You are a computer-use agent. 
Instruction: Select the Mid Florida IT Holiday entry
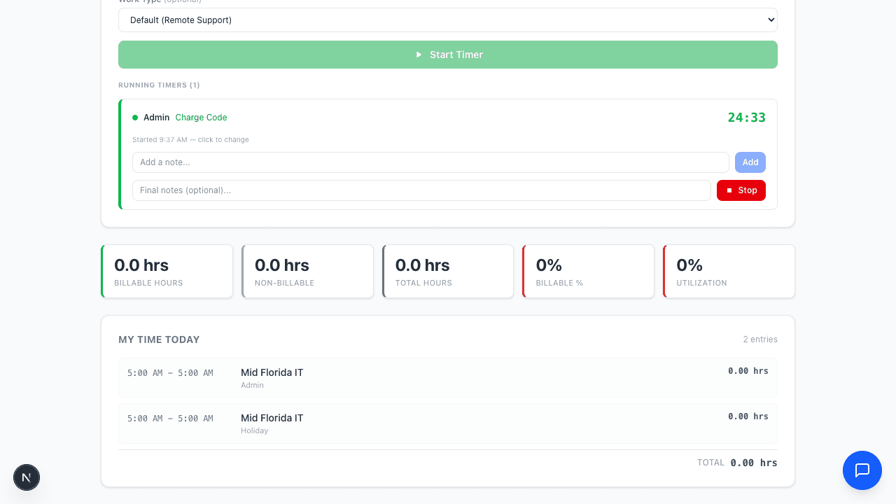pyautogui.click(x=448, y=423)
